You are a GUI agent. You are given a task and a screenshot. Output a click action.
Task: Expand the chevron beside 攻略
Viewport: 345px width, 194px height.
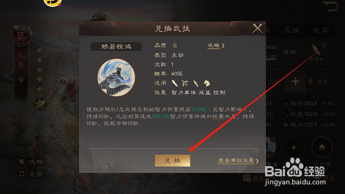223,46
